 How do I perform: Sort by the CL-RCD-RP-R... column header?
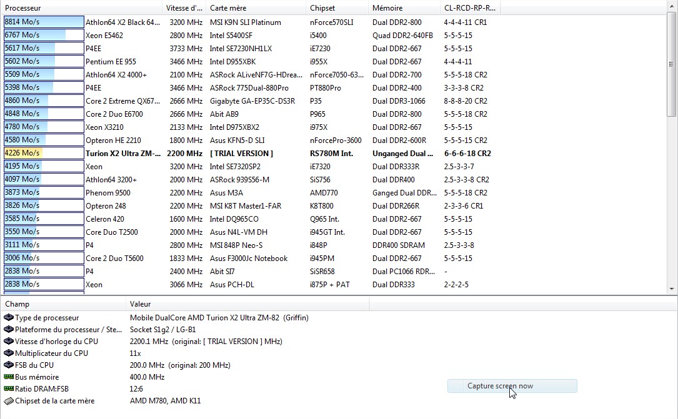(x=471, y=7)
